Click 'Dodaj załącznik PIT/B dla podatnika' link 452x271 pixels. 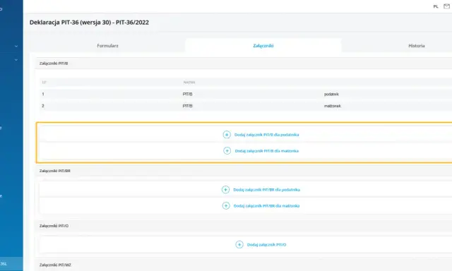267,135
